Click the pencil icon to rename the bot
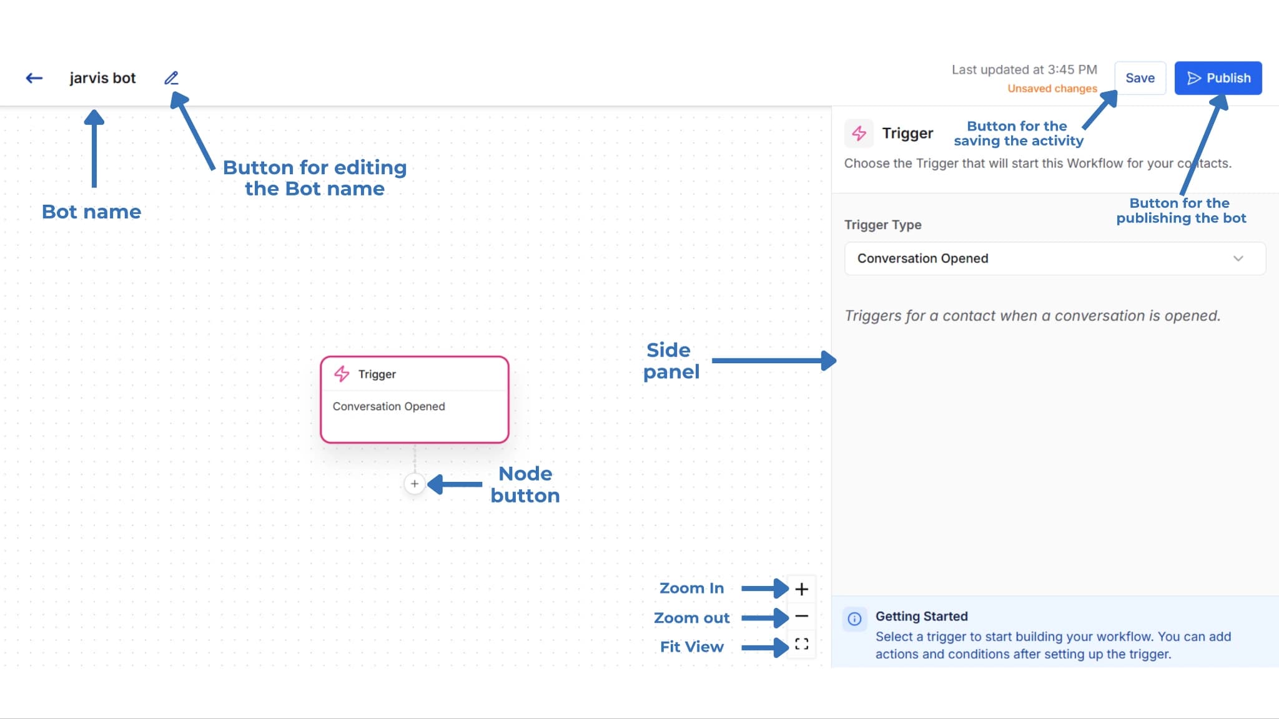1279x719 pixels. pos(172,78)
